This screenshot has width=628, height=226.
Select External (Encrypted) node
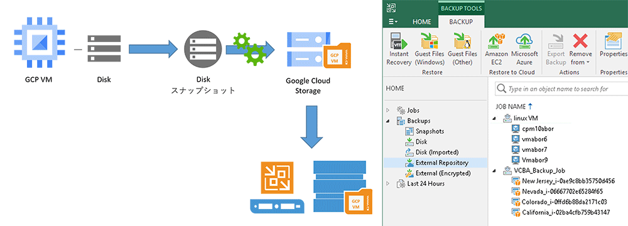(443, 173)
